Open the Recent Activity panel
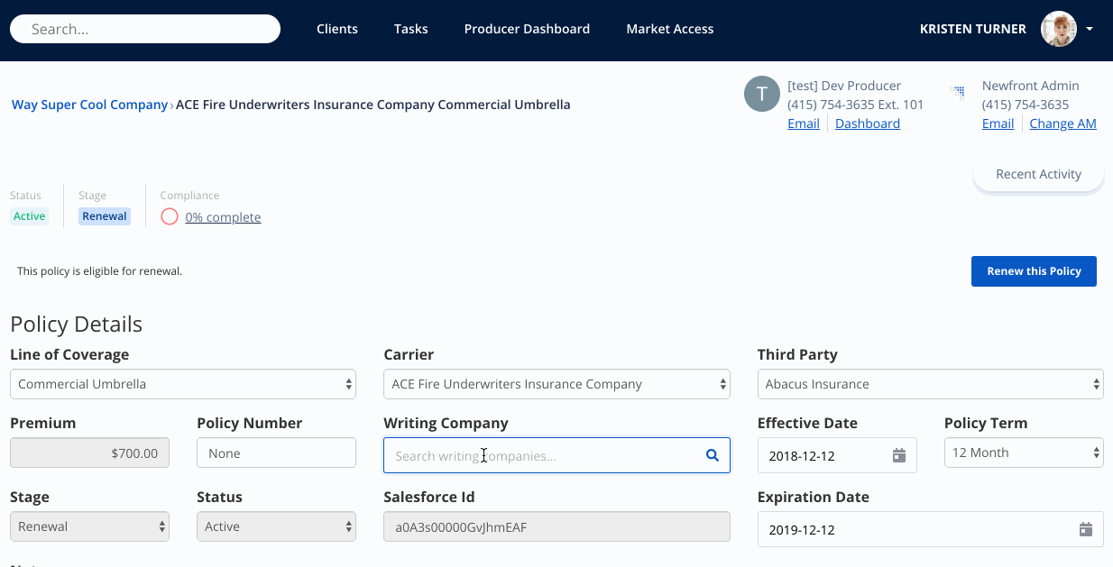 tap(1038, 175)
